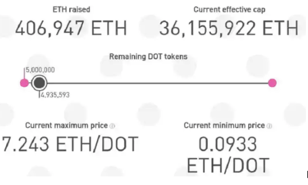Click the pink tick line above left dot
Image resolution: width=308 pixels, height=185 pixels.
click(24, 73)
